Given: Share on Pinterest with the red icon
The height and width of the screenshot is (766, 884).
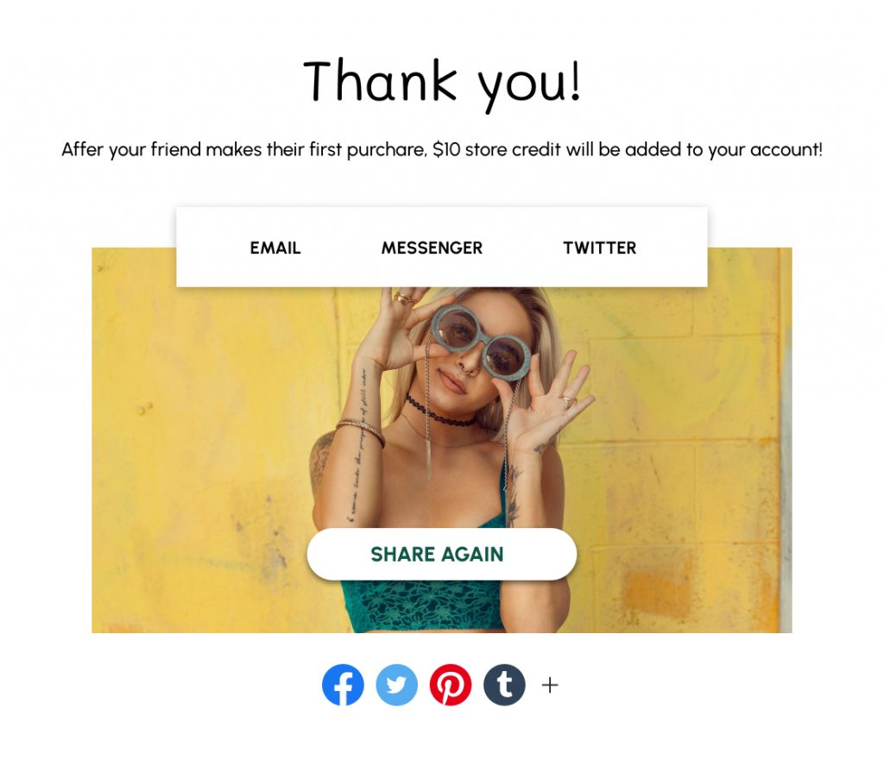Looking at the screenshot, I should click(x=451, y=684).
